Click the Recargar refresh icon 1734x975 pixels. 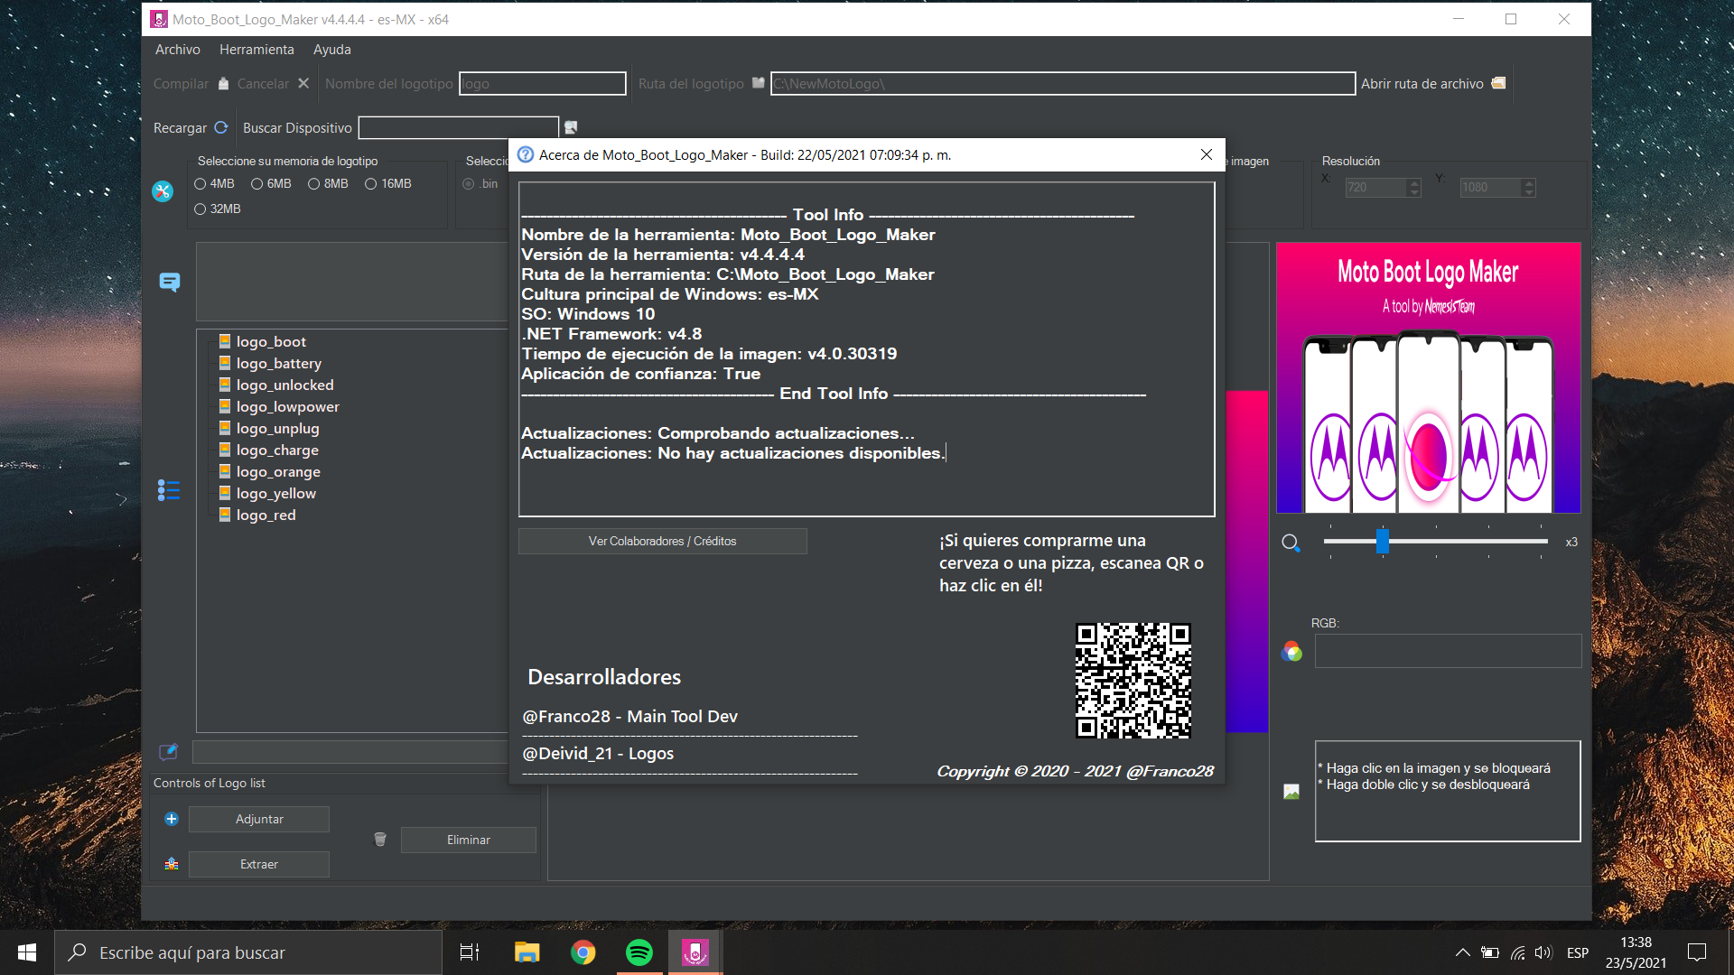[220, 127]
